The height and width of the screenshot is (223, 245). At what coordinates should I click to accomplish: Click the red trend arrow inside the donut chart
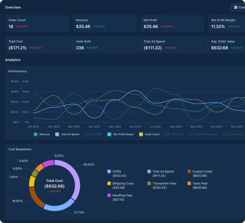click(50, 191)
